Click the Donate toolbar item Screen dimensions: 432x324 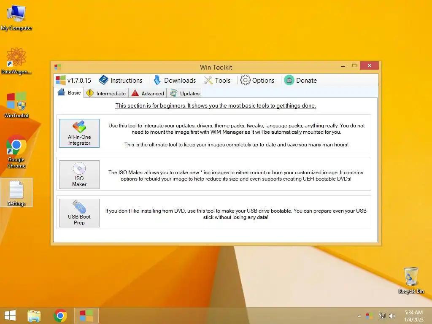pyautogui.click(x=300, y=81)
